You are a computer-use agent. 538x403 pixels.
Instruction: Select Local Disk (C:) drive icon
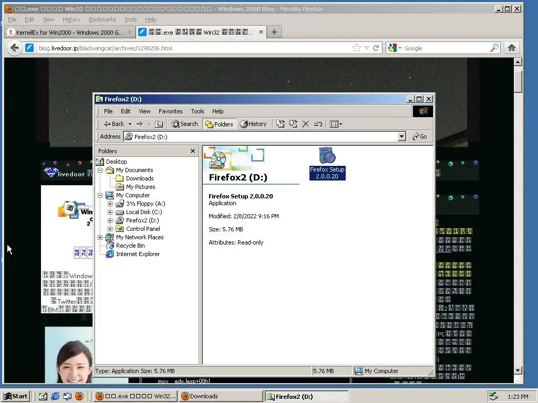pos(120,213)
